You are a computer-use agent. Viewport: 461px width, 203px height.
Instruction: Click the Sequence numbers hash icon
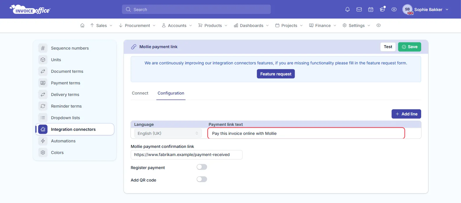click(43, 48)
